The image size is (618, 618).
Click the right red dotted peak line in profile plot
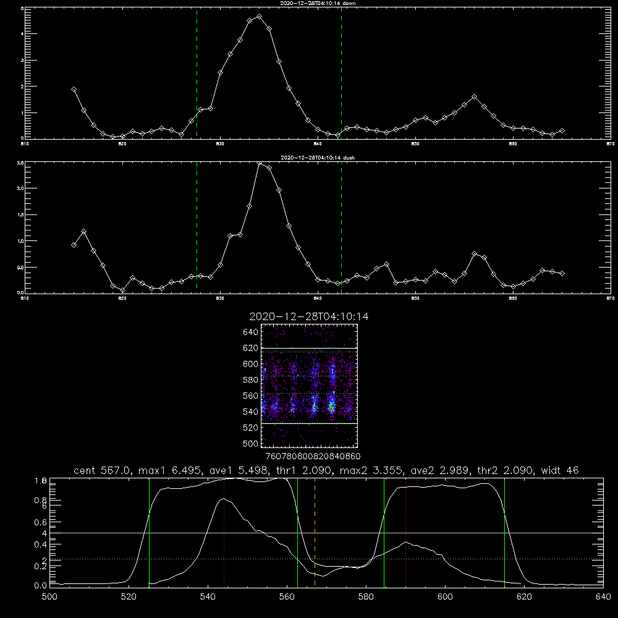[405, 532]
